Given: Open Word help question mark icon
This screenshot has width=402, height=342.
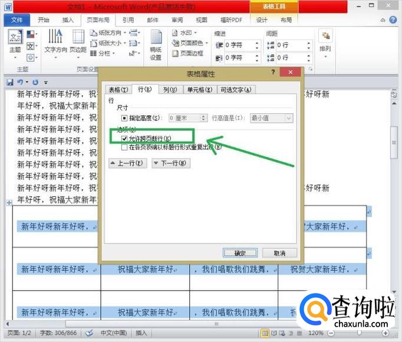Looking at the screenshot, I should 393,20.
